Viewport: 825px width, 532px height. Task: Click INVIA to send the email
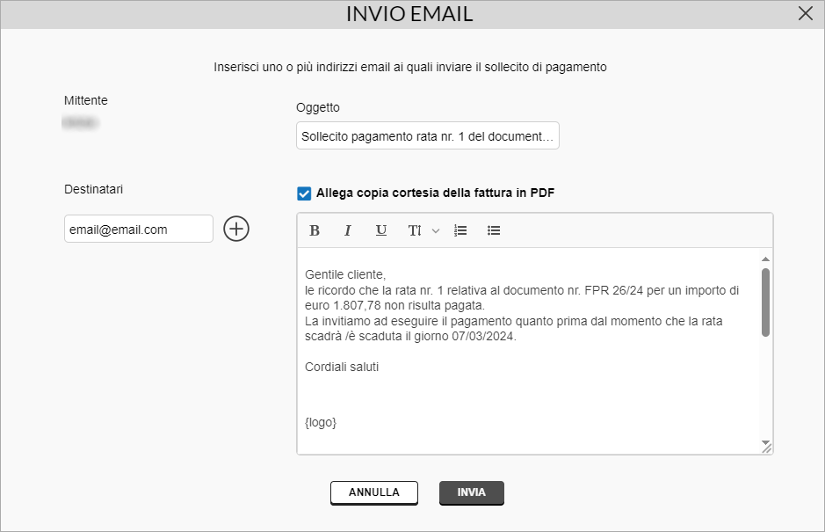[472, 492]
